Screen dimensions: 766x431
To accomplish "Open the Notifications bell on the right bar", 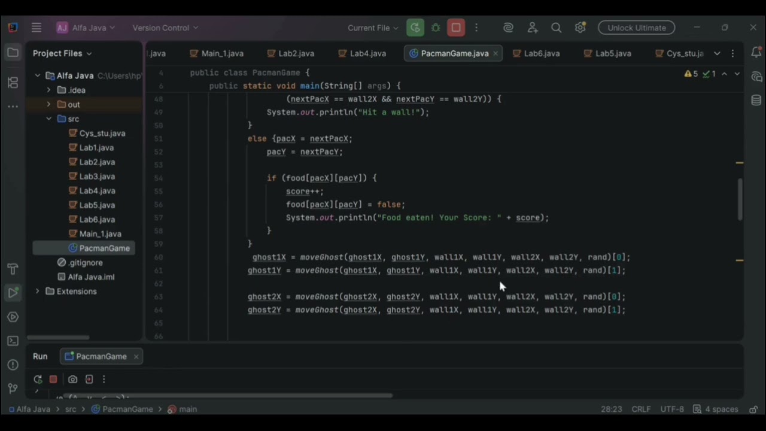I will pyautogui.click(x=756, y=53).
